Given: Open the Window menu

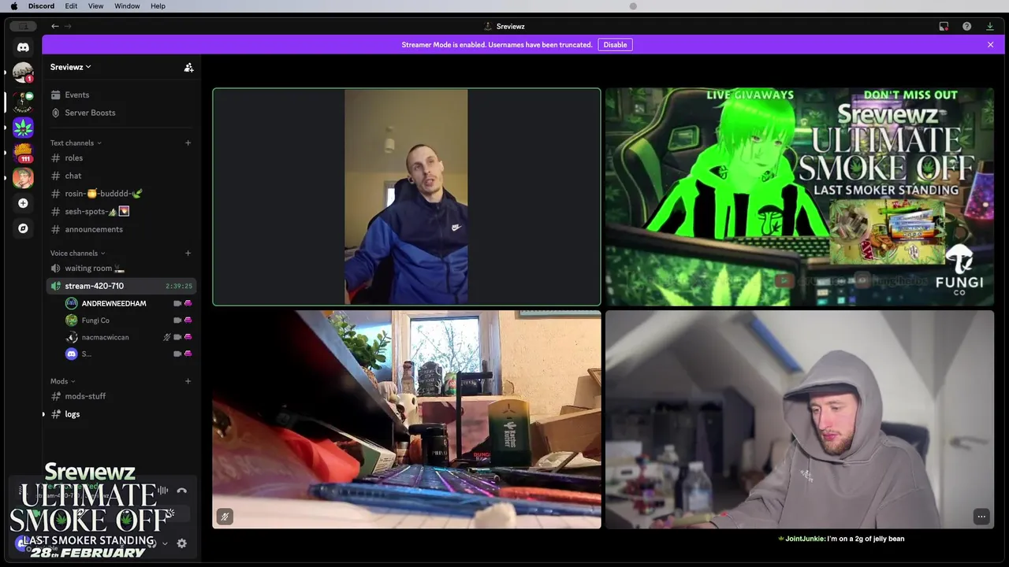Looking at the screenshot, I should coord(127,6).
